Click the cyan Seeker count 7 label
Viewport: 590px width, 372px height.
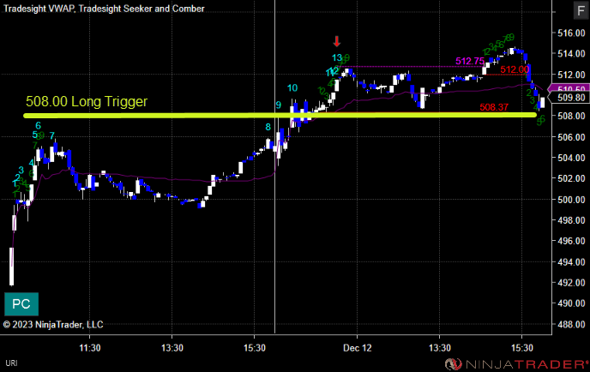point(52,135)
